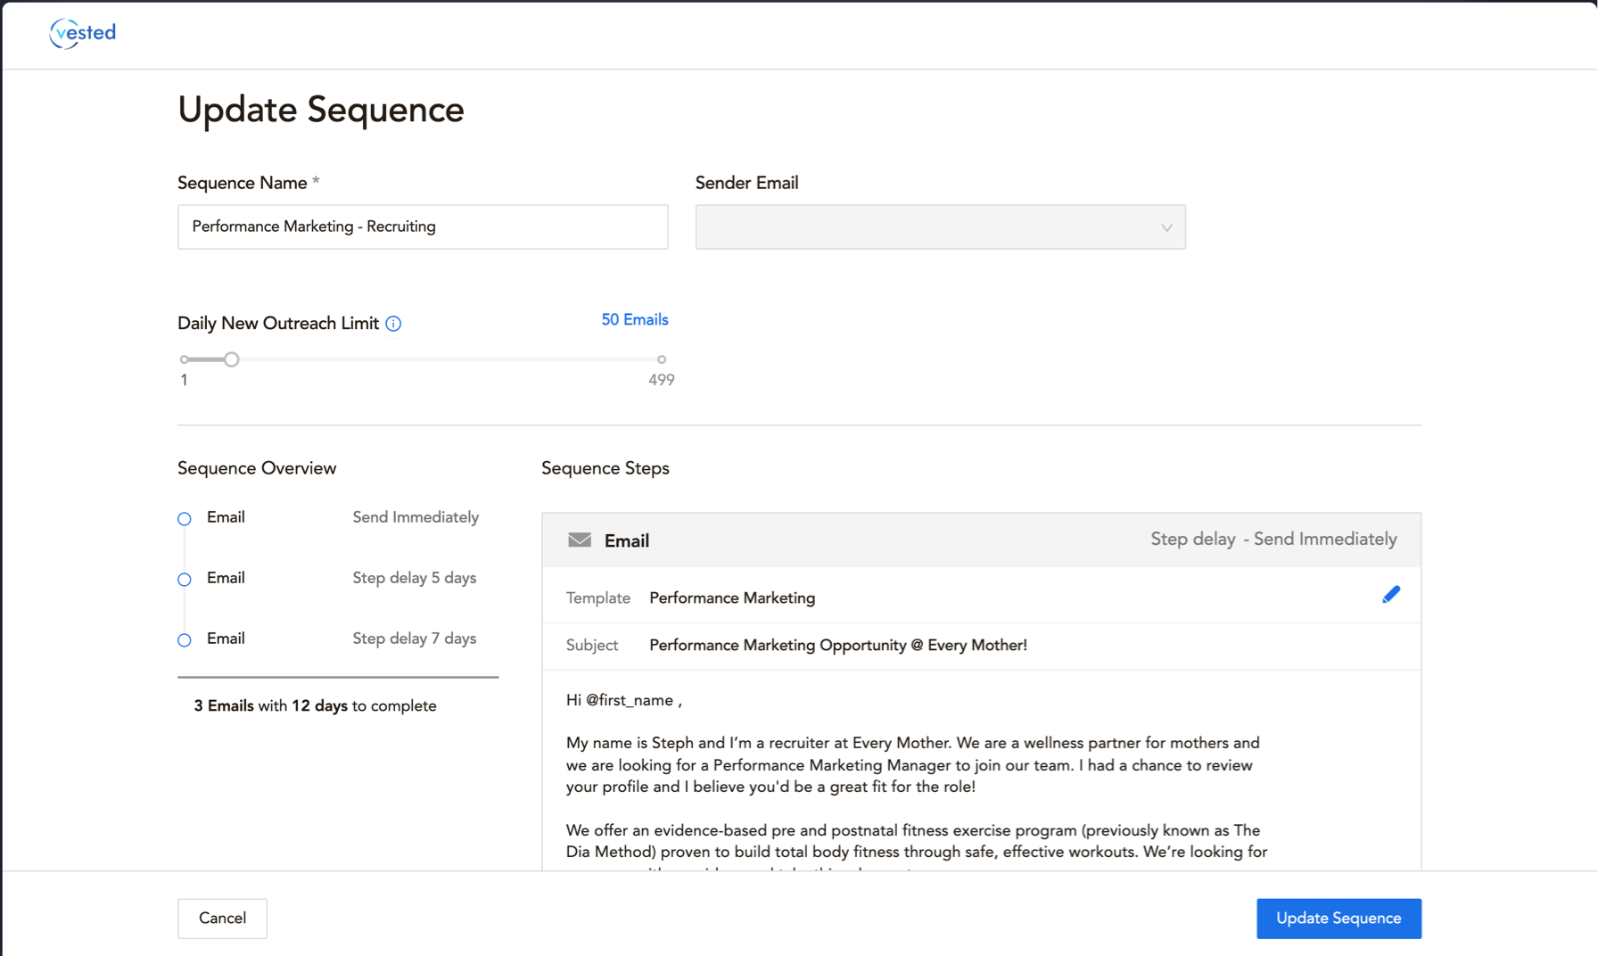This screenshot has height=956, width=1598.
Task: Click the Email step header title
Action: [627, 541]
